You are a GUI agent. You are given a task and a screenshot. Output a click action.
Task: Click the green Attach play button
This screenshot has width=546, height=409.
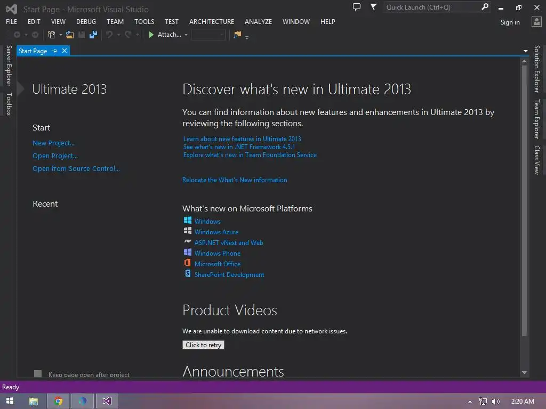point(151,35)
